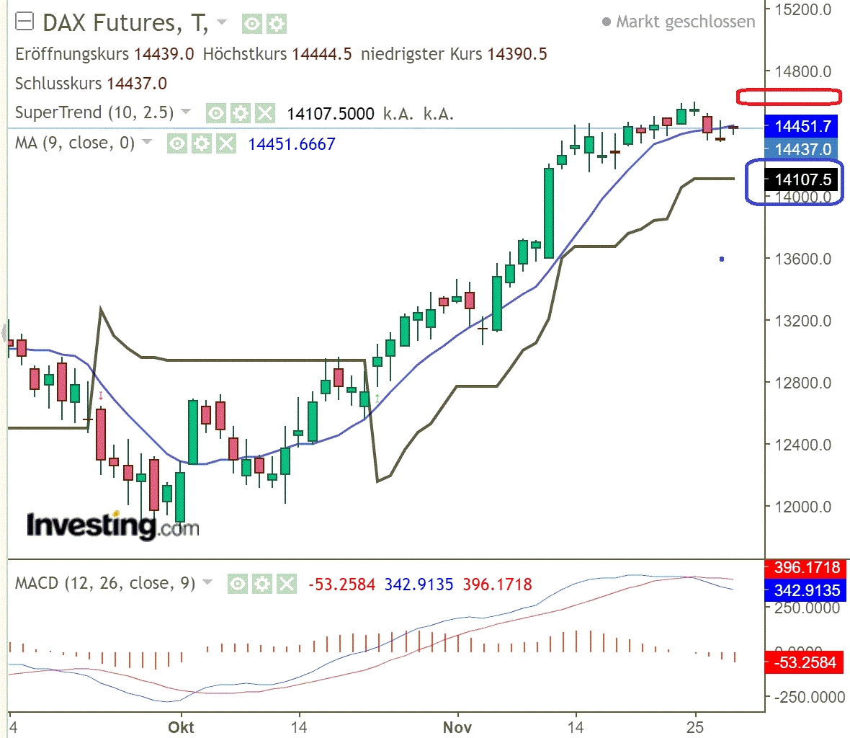Open the MACD legend dropdown arrow

[207, 582]
